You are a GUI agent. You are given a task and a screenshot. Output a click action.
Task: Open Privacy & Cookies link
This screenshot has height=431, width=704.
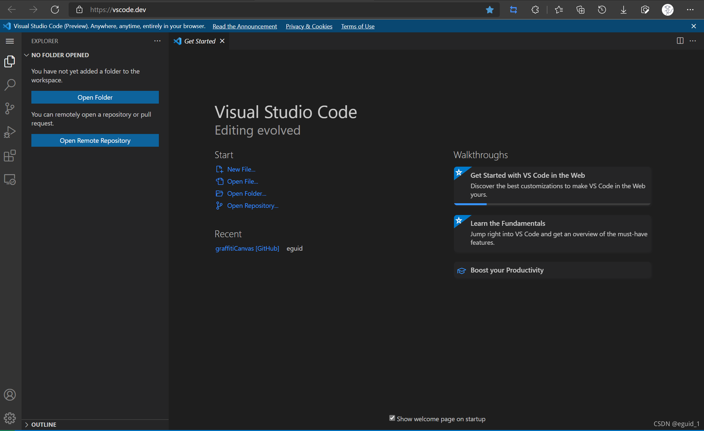[x=309, y=26]
